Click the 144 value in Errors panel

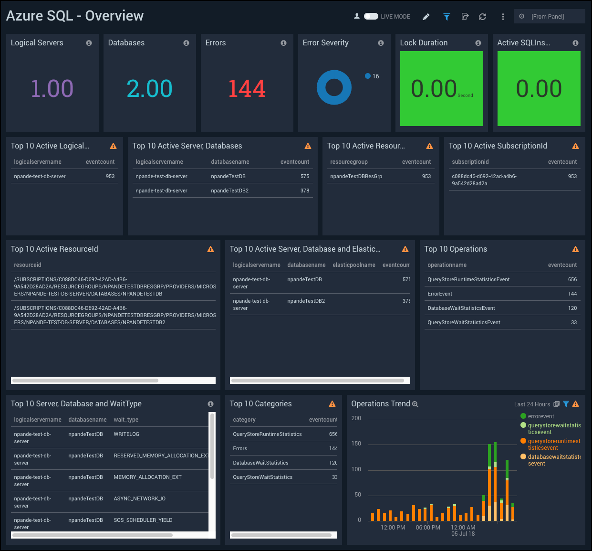point(247,89)
